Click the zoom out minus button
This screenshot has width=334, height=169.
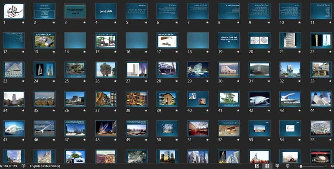pyautogui.click(x=296, y=166)
